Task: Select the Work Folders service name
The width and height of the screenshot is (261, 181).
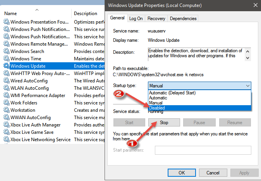Action: coord(24,103)
